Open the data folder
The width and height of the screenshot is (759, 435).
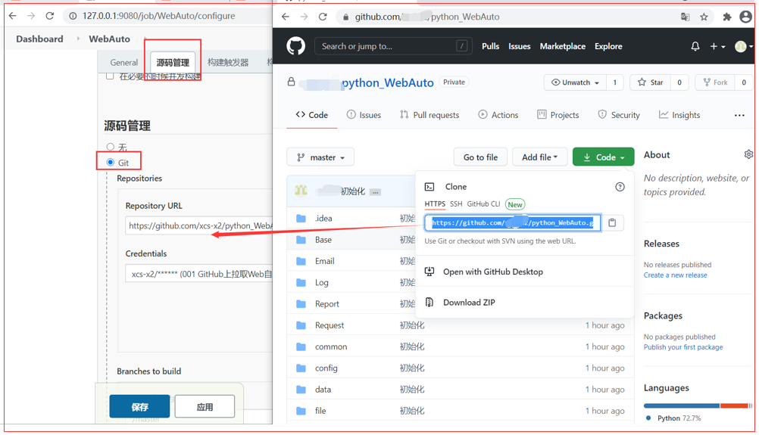[323, 390]
